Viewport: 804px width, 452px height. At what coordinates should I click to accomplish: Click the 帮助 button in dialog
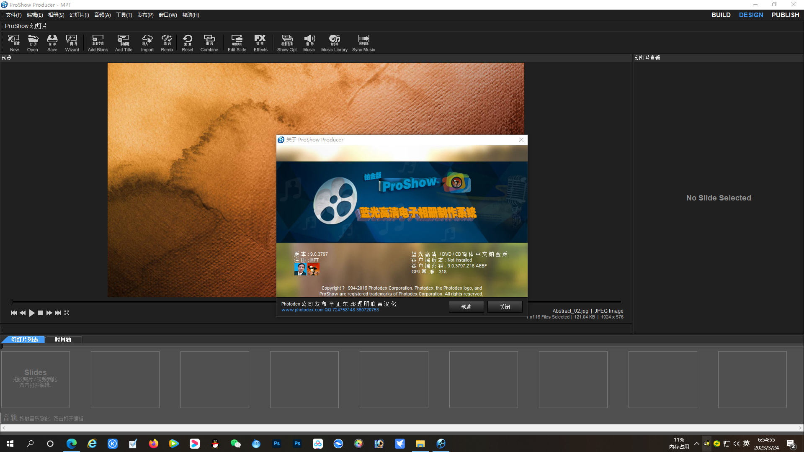click(x=466, y=307)
